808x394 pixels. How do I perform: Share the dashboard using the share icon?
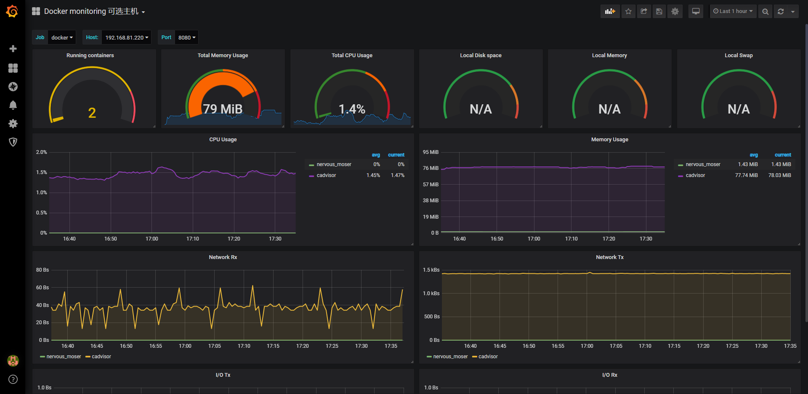coord(643,11)
